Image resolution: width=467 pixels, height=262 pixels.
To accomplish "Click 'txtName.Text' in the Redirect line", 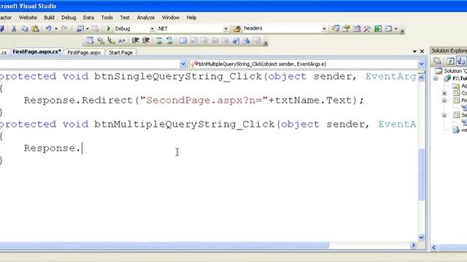I will coord(313,100).
